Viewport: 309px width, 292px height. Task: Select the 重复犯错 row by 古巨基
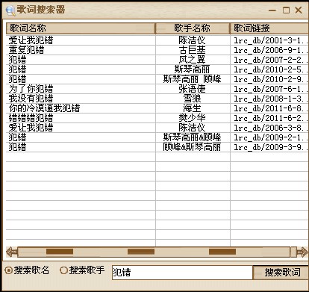coord(157,50)
